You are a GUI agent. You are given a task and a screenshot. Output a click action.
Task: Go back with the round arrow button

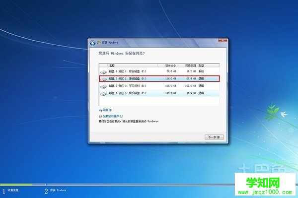click(92, 43)
